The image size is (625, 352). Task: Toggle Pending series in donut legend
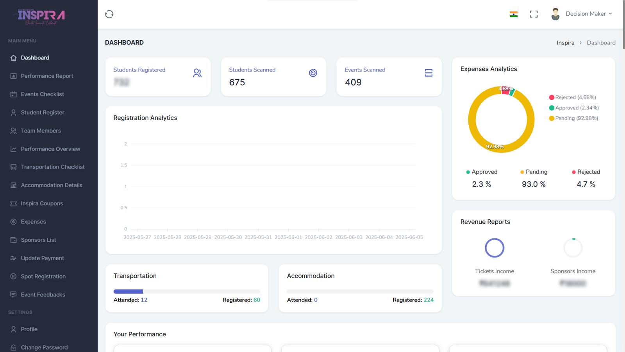573,118
